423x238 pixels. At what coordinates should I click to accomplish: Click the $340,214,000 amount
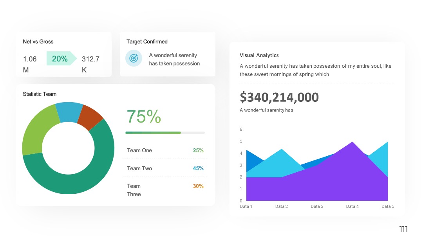click(279, 97)
